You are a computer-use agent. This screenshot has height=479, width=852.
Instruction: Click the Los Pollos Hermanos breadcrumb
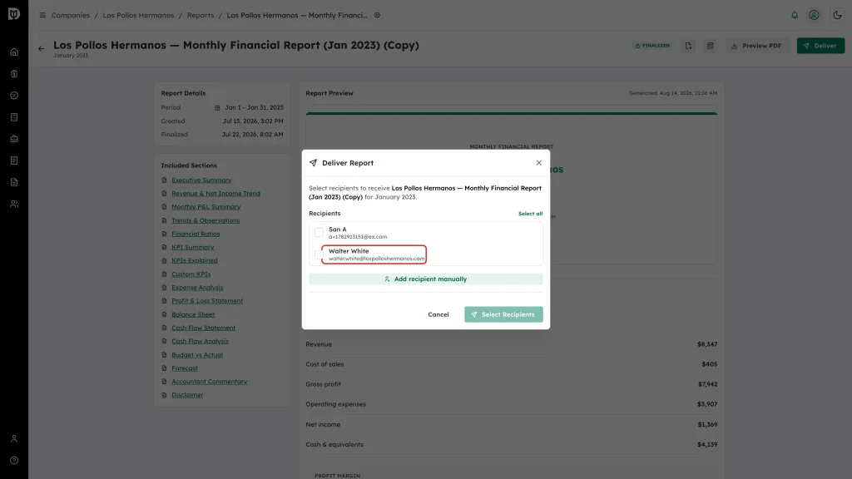[x=139, y=15]
